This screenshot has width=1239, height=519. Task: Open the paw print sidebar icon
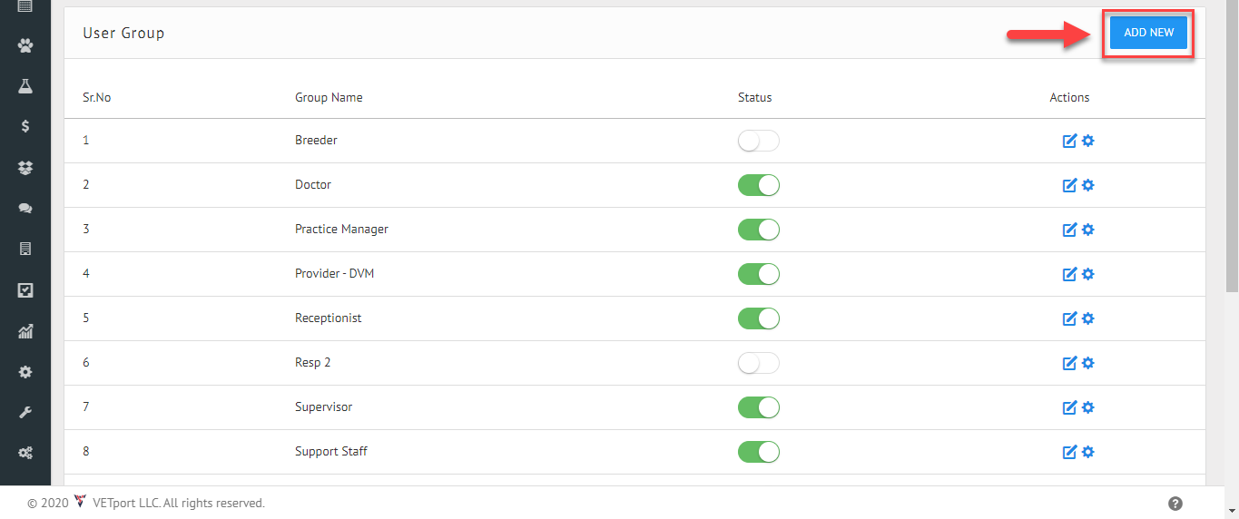pos(25,44)
